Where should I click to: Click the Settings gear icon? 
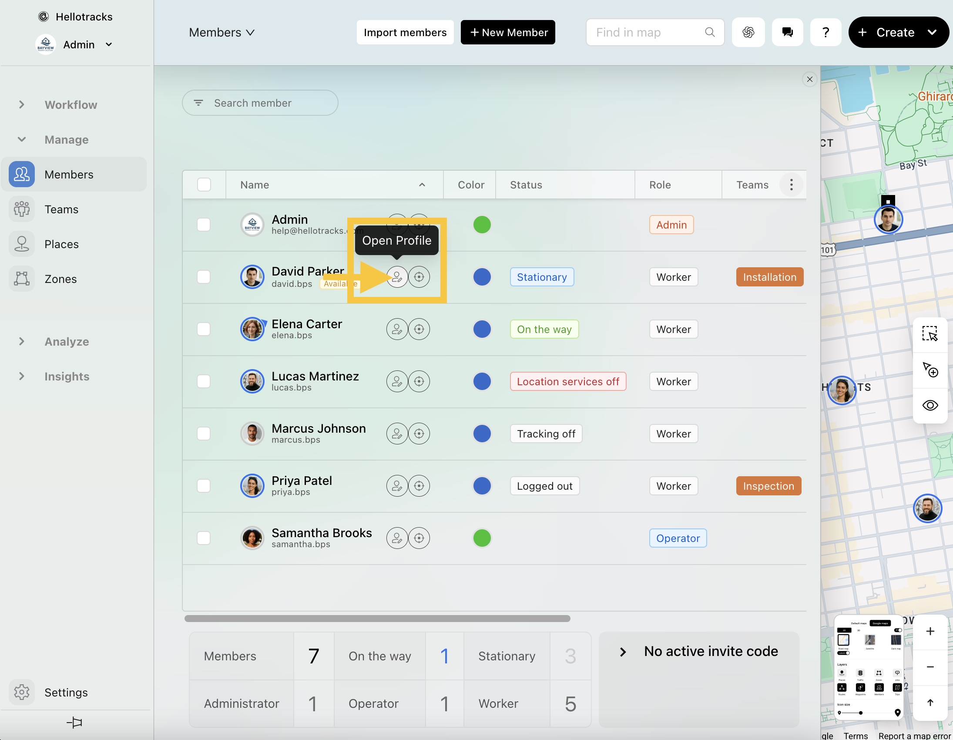(x=22, y=692)
